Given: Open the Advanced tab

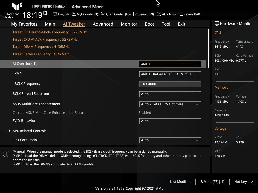Looking at the screenshot, I should coord(103,24).
